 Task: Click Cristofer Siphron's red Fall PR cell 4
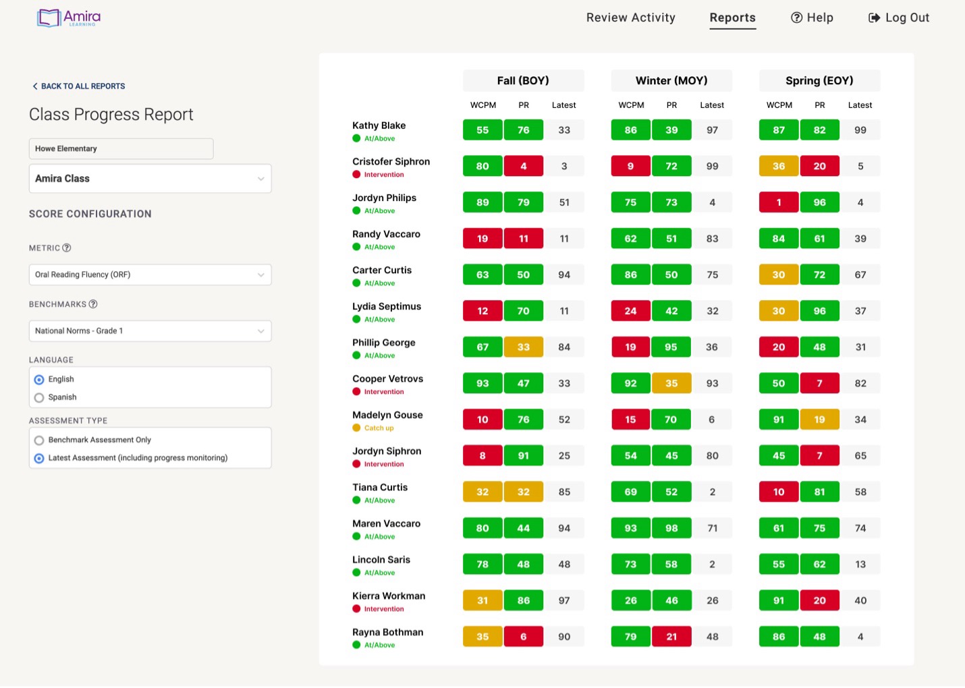pos(524,167)
